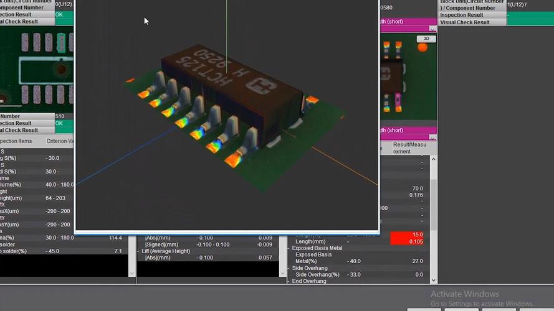Collapse the Exposed Basis Metal group
This screenshot has height=311, width=554.
pos(289,248)
